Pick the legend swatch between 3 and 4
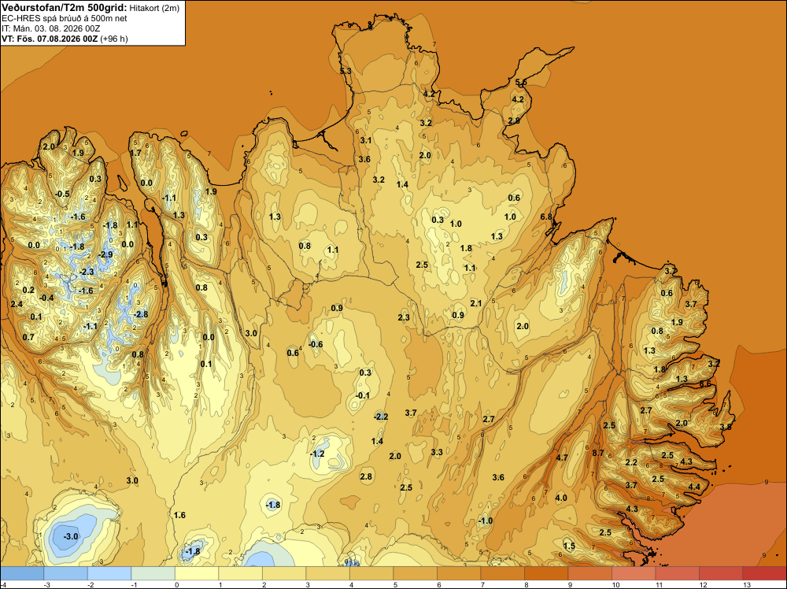The image size is (787, 589). (x=327, y=573)
